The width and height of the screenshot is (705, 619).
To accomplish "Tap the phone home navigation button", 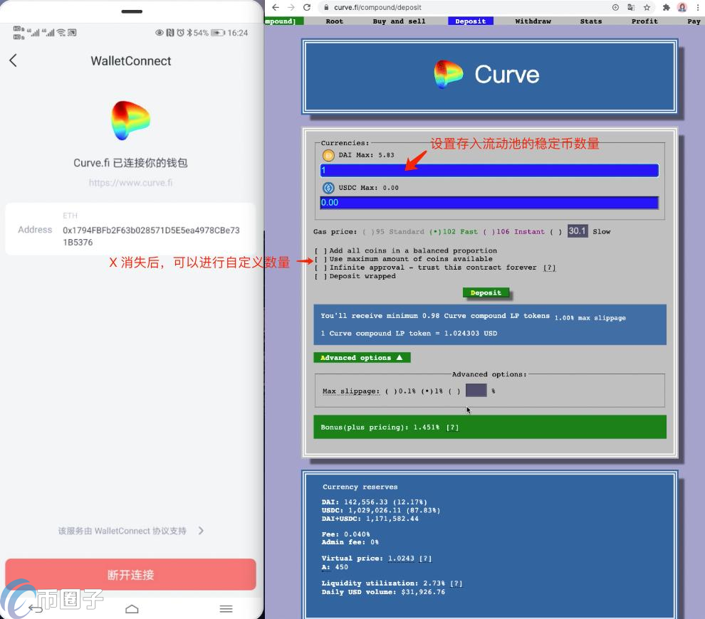I will pos(132,608).
